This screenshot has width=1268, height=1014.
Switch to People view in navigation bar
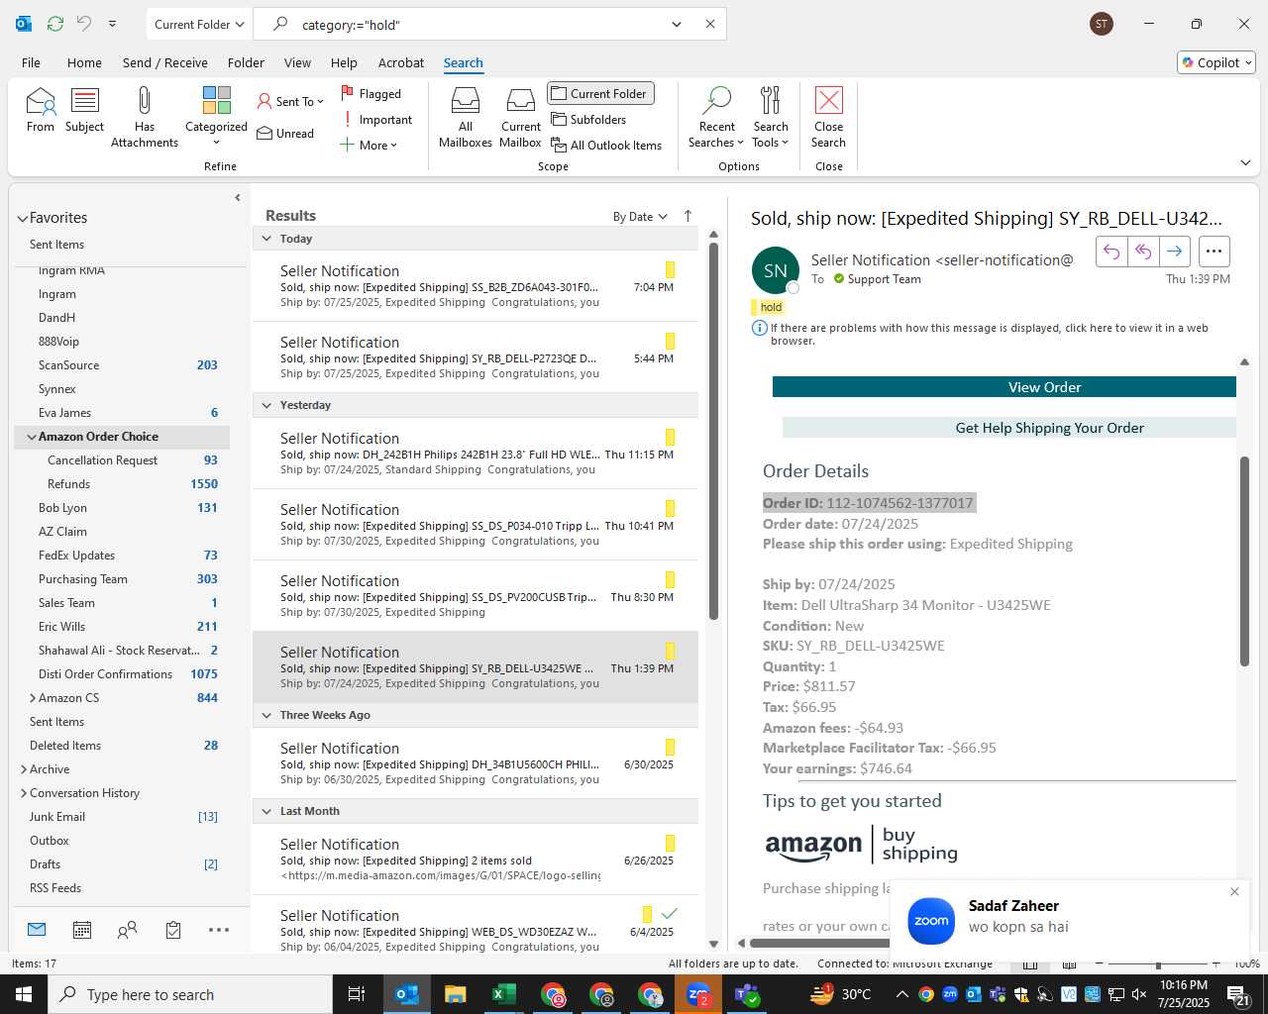tap(128, 930)
